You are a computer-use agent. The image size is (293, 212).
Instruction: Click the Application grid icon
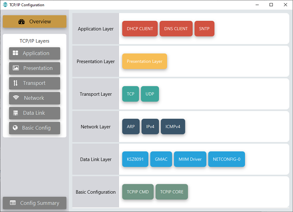tap(15, 53)
